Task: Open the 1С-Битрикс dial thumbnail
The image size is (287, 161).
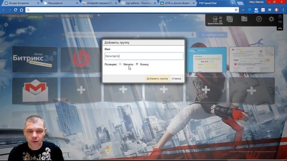Action: point(81,59)
